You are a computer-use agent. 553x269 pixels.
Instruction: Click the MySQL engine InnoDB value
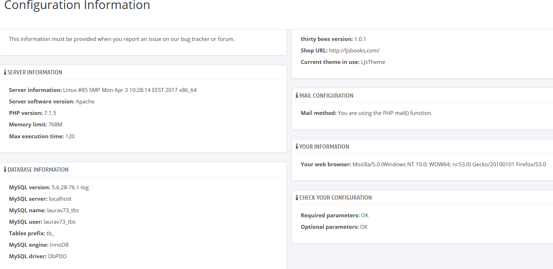click(59, 245)
